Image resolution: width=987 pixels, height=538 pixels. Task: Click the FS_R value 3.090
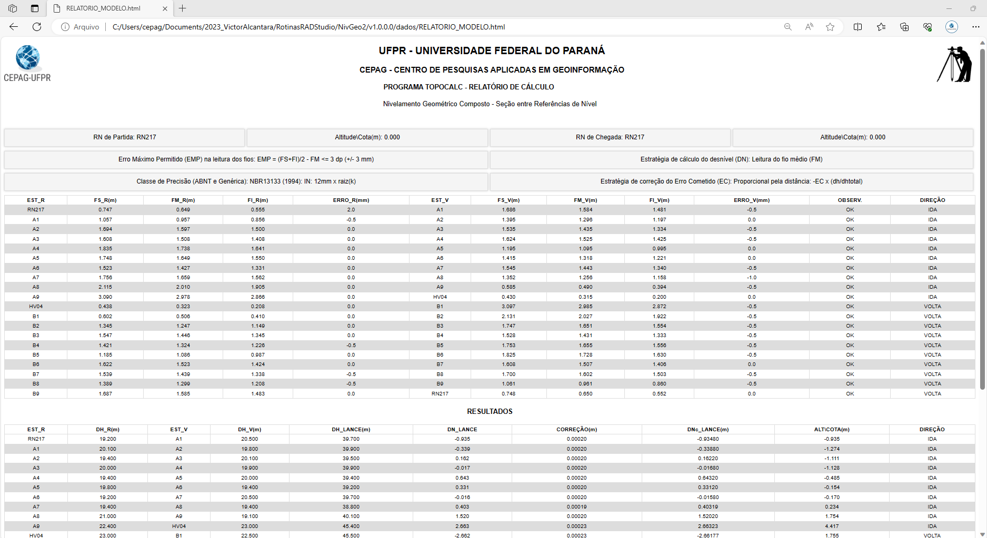point(105,297)
